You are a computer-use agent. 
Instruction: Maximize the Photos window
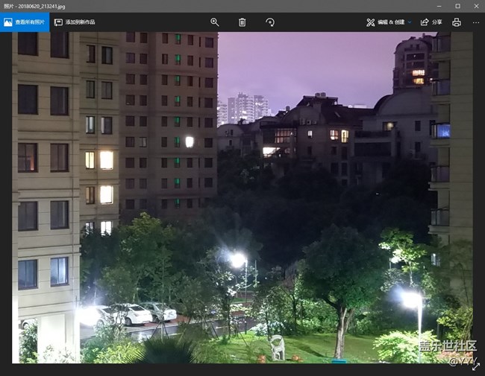click(x=457, y=6)
